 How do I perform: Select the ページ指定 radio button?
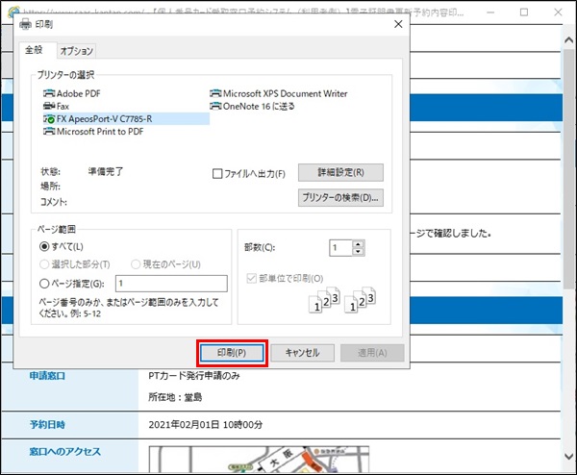pyautogui.click(x=45, y=283)
